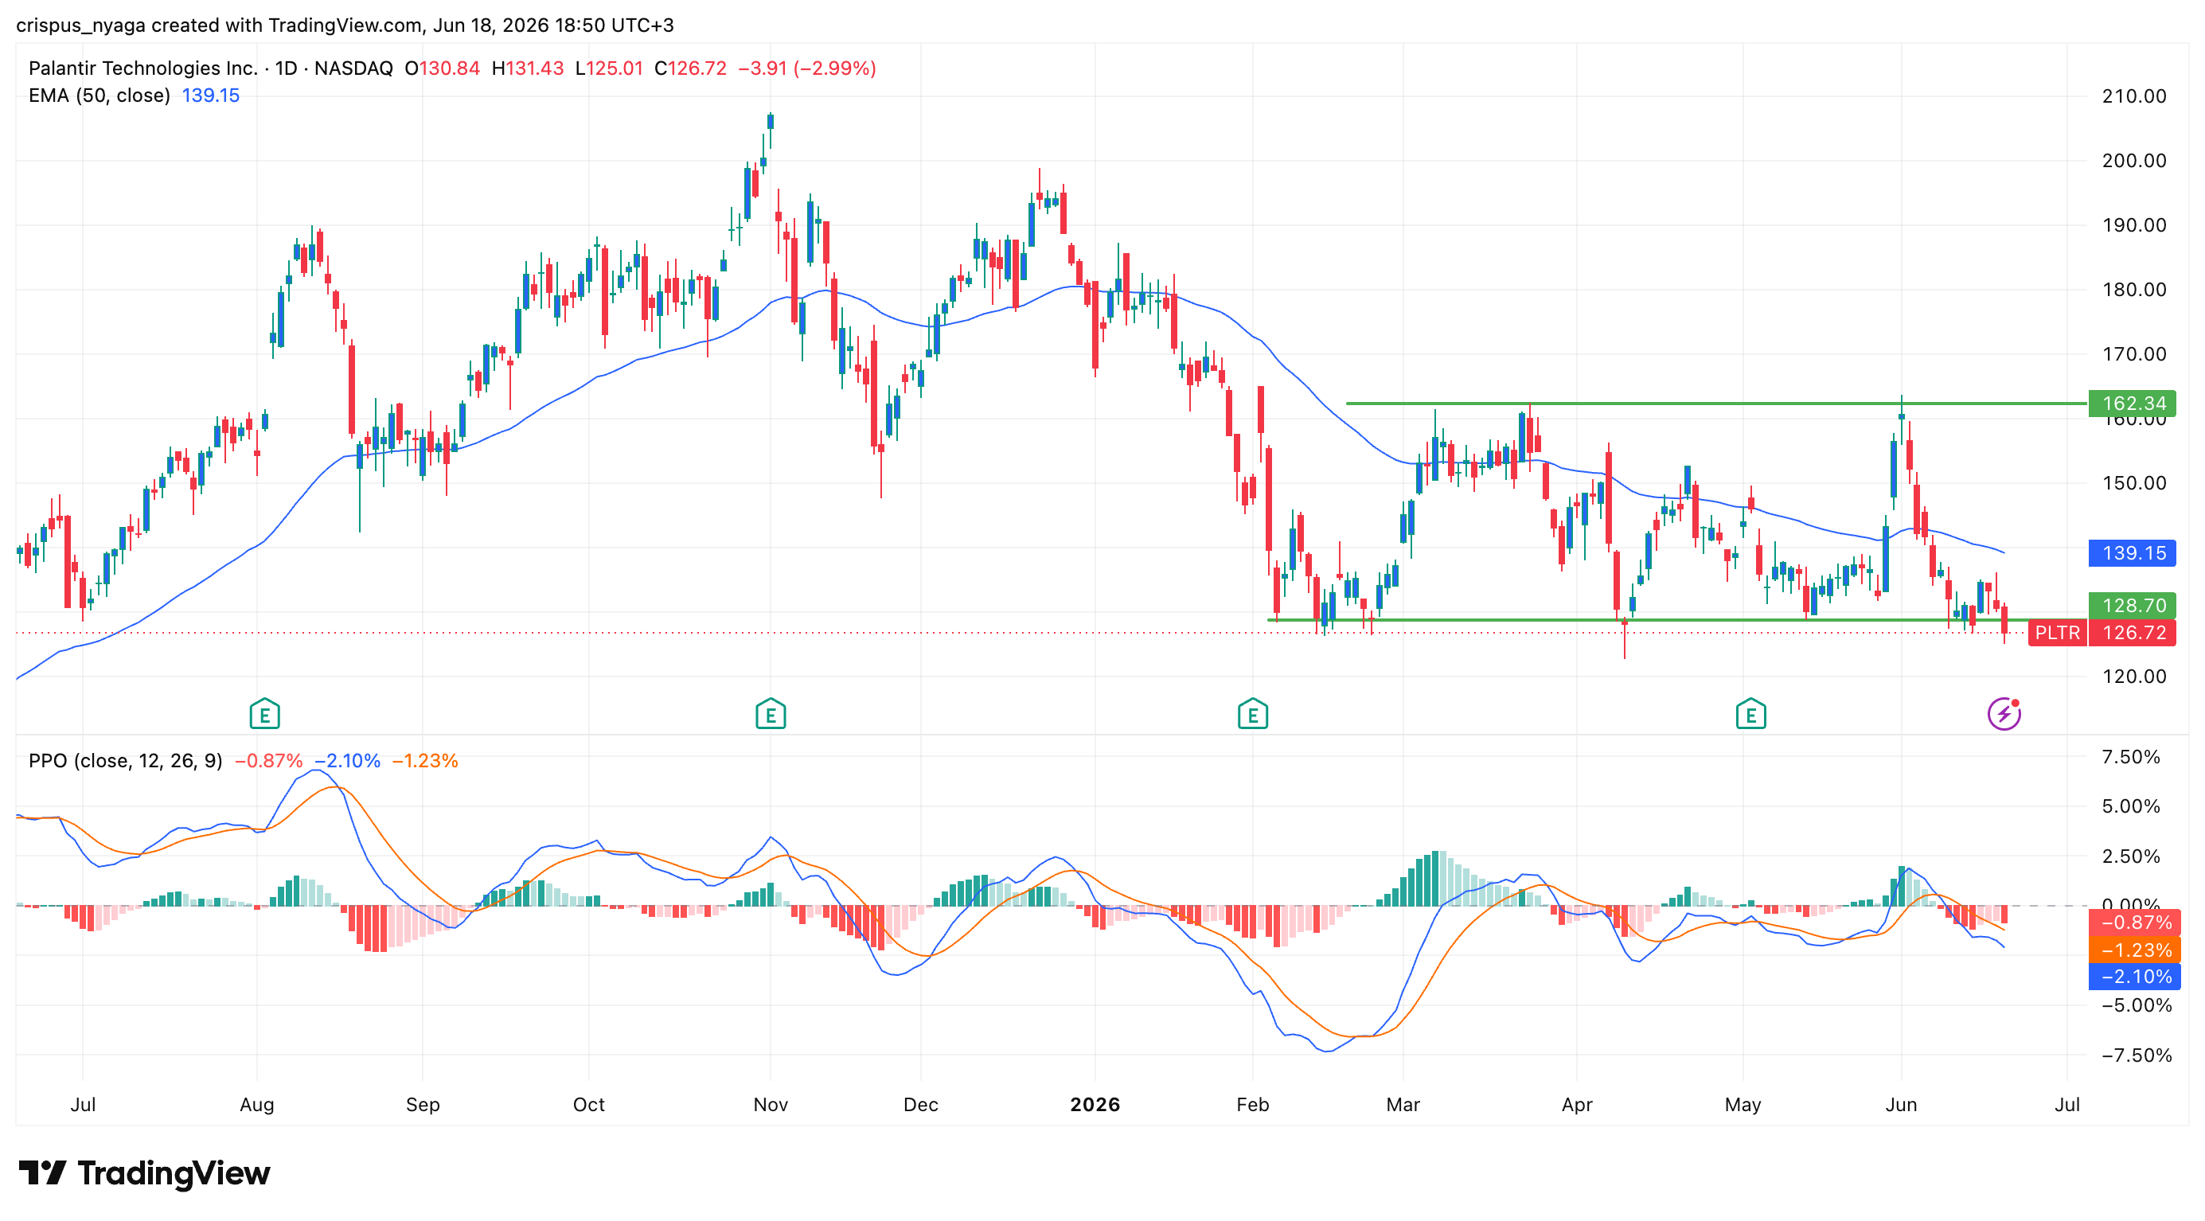2205x1221 pixels.
Task: Click the red −0.87% PPO axis label
Action: click(x=2135, y=923)
